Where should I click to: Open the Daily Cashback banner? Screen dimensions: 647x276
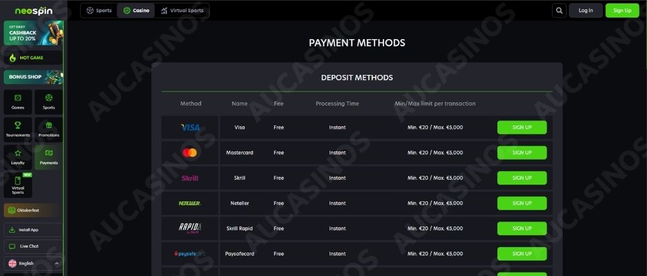click(34, 33)
